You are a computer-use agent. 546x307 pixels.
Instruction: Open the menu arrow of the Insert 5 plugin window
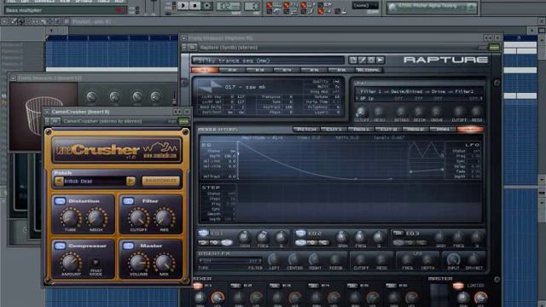tap(13, 78)
